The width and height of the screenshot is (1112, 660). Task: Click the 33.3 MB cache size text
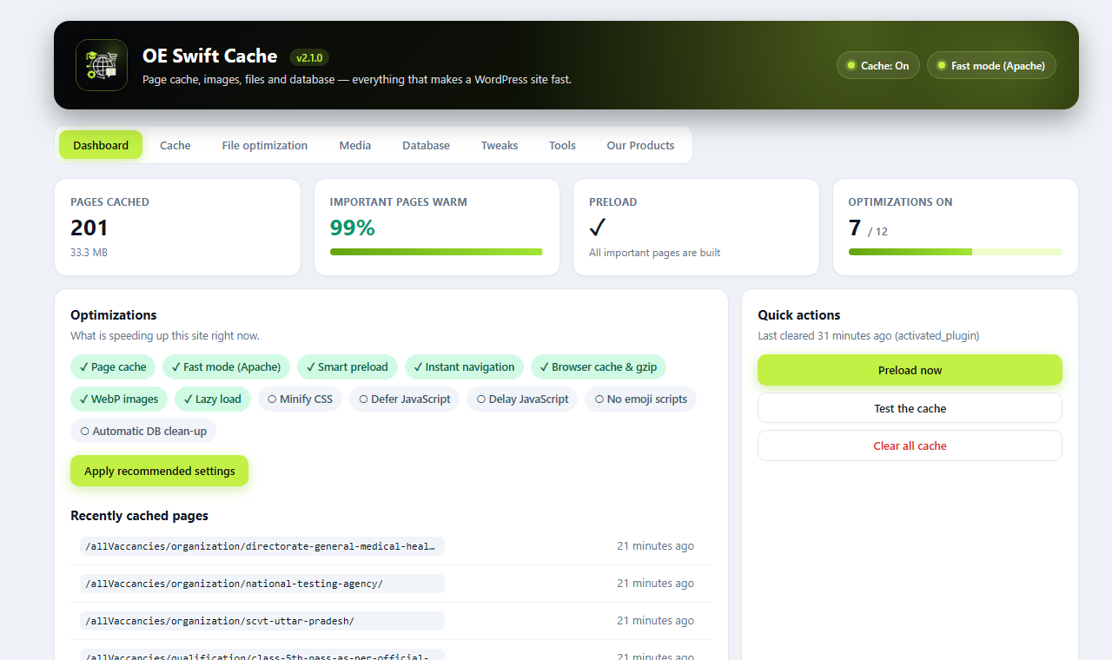click(x=89, y=253)
